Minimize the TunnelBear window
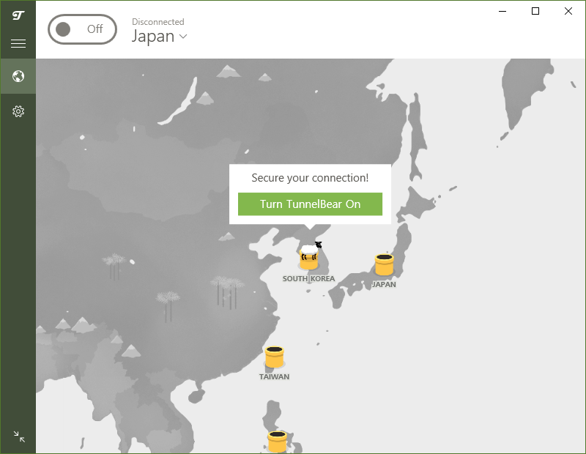586x454 pixels. [502, 11]
